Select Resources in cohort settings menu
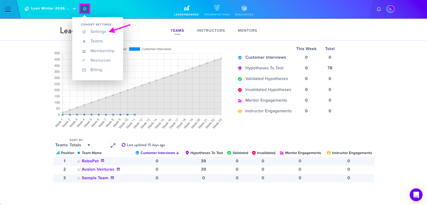The height and width of the screenshot is (205, 427). (x=101, y=60)
